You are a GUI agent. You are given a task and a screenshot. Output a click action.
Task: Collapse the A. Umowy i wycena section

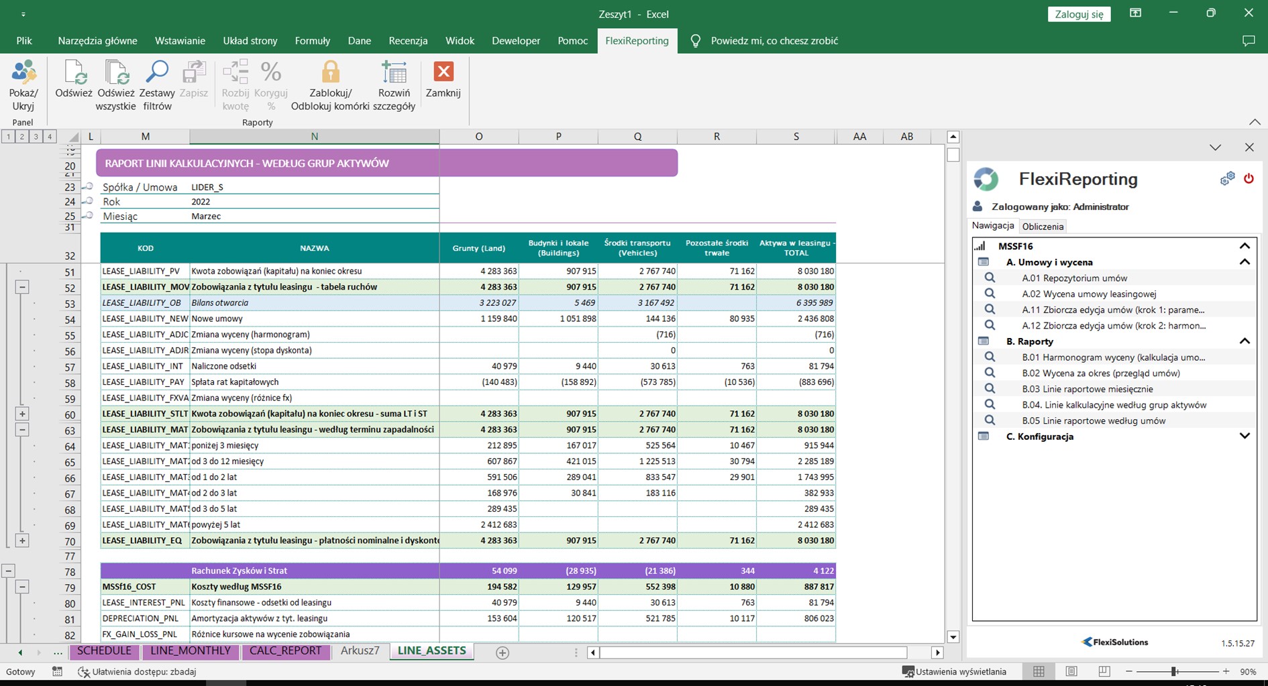pyautogui.click(x=1245, y=262)
